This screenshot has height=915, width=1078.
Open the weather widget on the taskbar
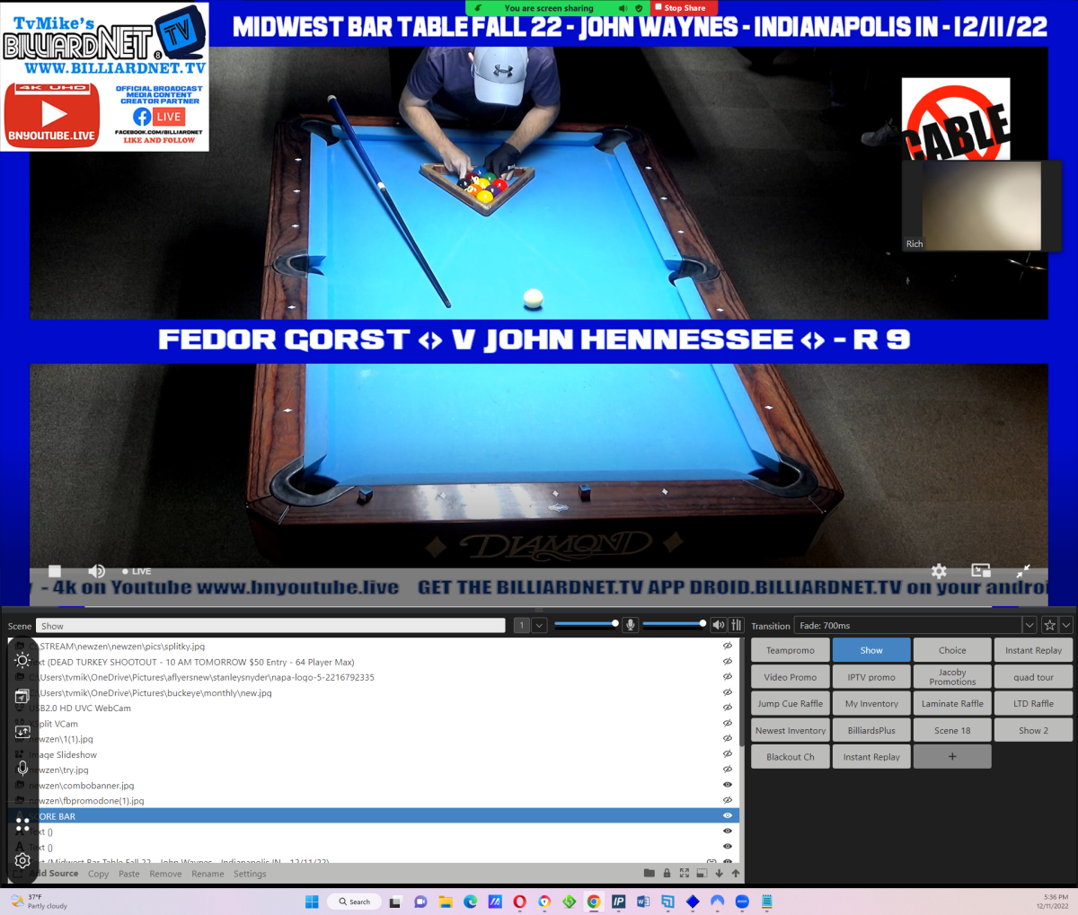(40, 902)
